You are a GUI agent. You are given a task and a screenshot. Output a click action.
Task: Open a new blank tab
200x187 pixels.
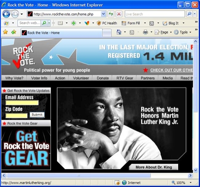tap(107, 33)
